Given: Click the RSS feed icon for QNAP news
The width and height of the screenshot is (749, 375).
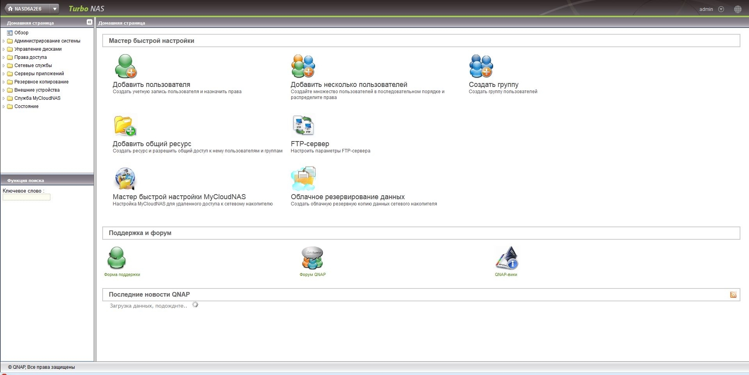Looking at the screenshot, I should tap(733, 295).
